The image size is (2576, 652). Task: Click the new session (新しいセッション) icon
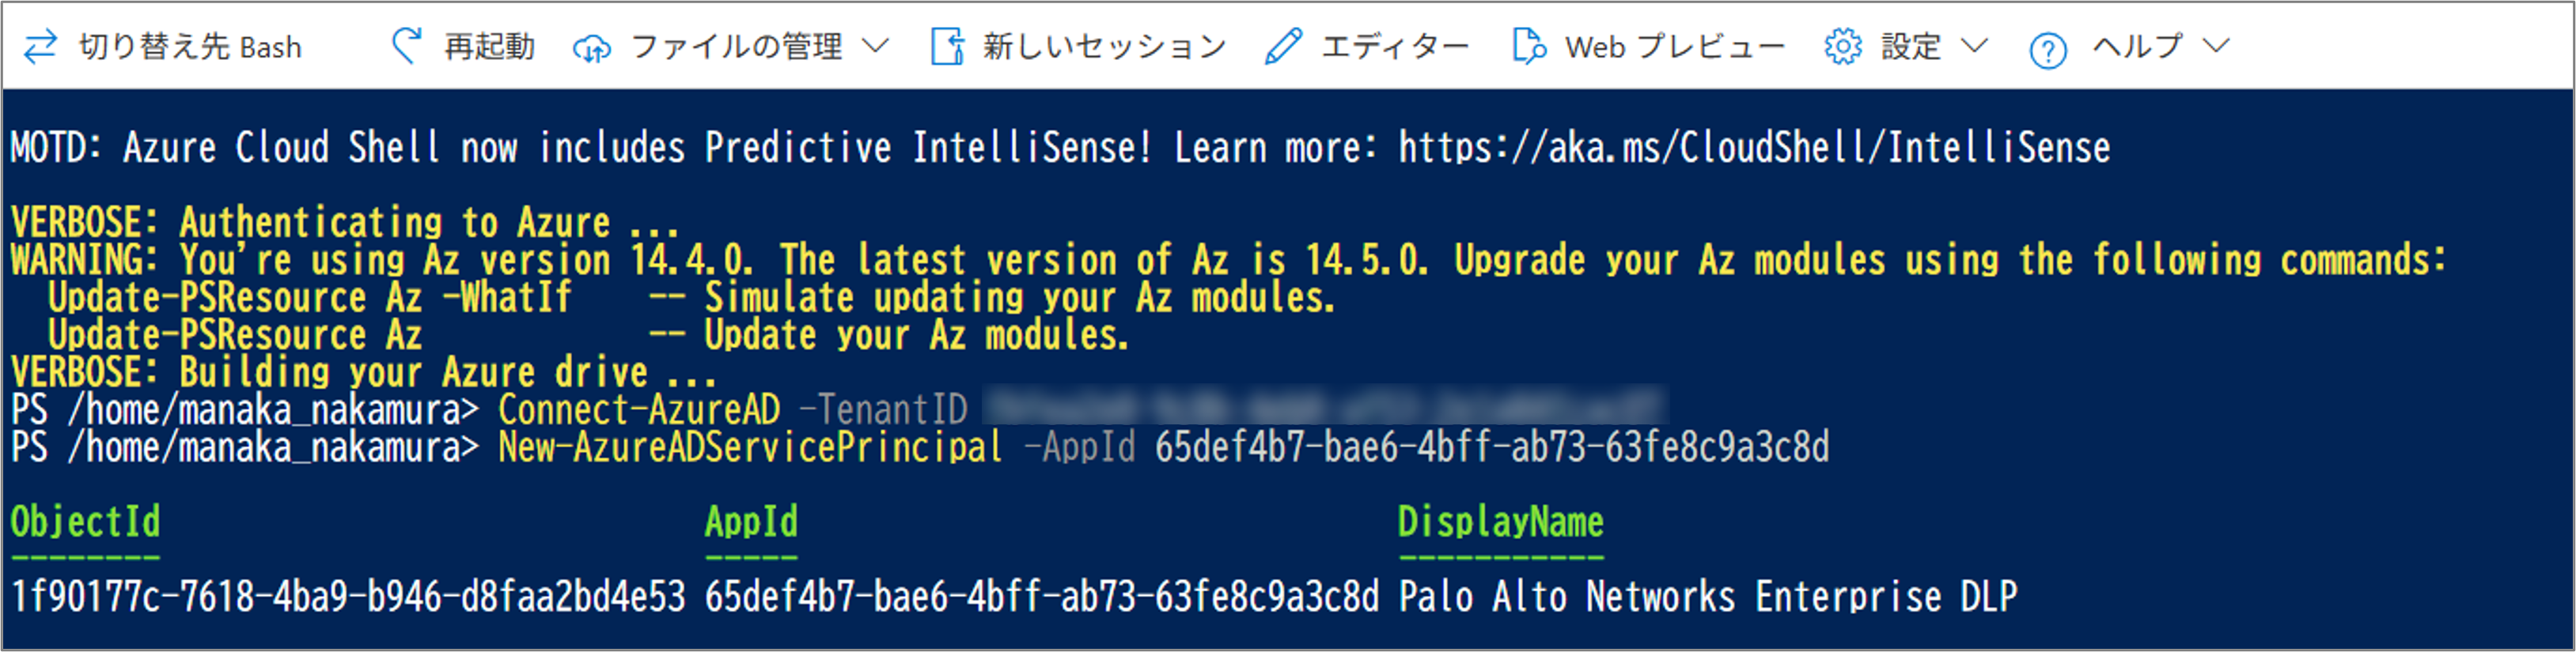point(947,46)
